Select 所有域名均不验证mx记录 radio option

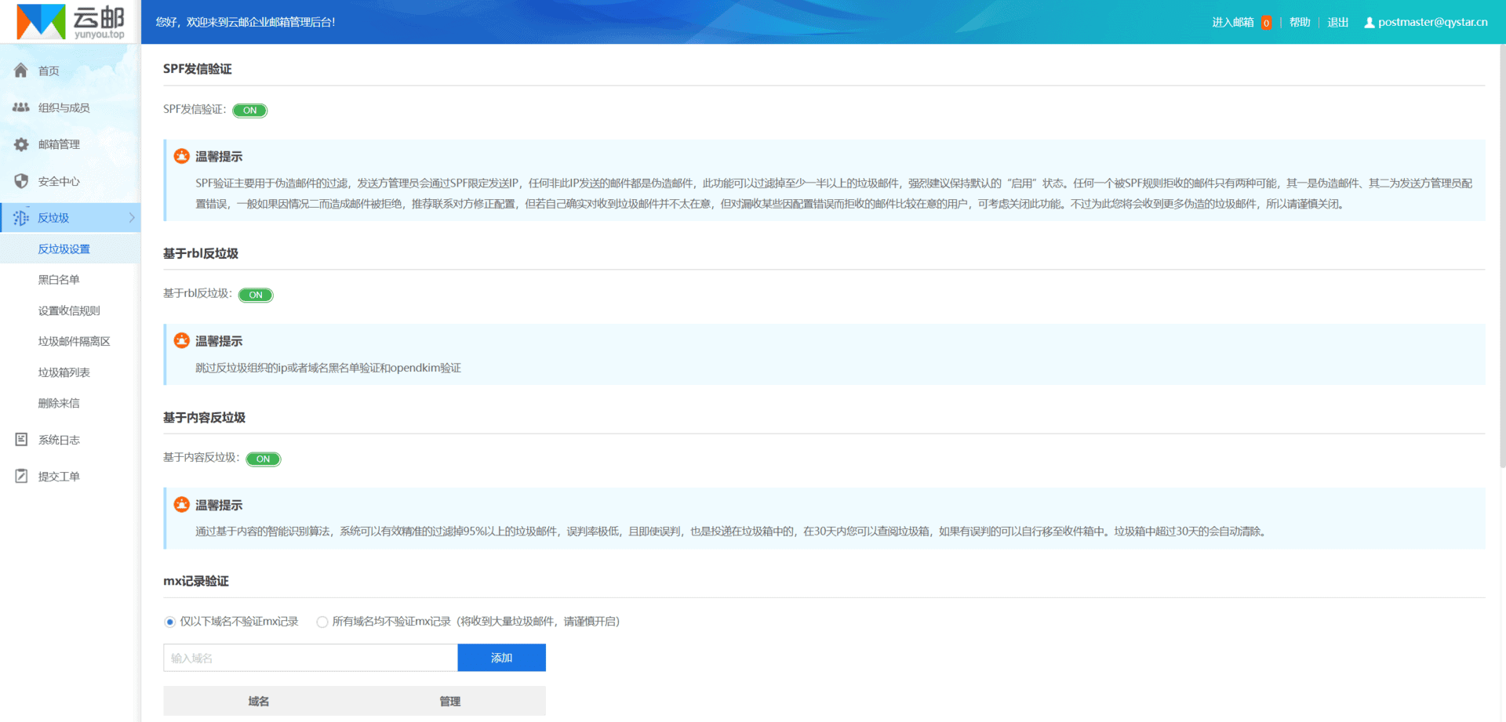point(322,622)
